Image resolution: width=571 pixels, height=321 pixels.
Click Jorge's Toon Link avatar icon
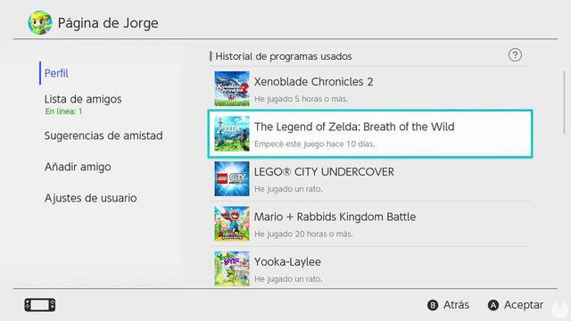(39, 23)
